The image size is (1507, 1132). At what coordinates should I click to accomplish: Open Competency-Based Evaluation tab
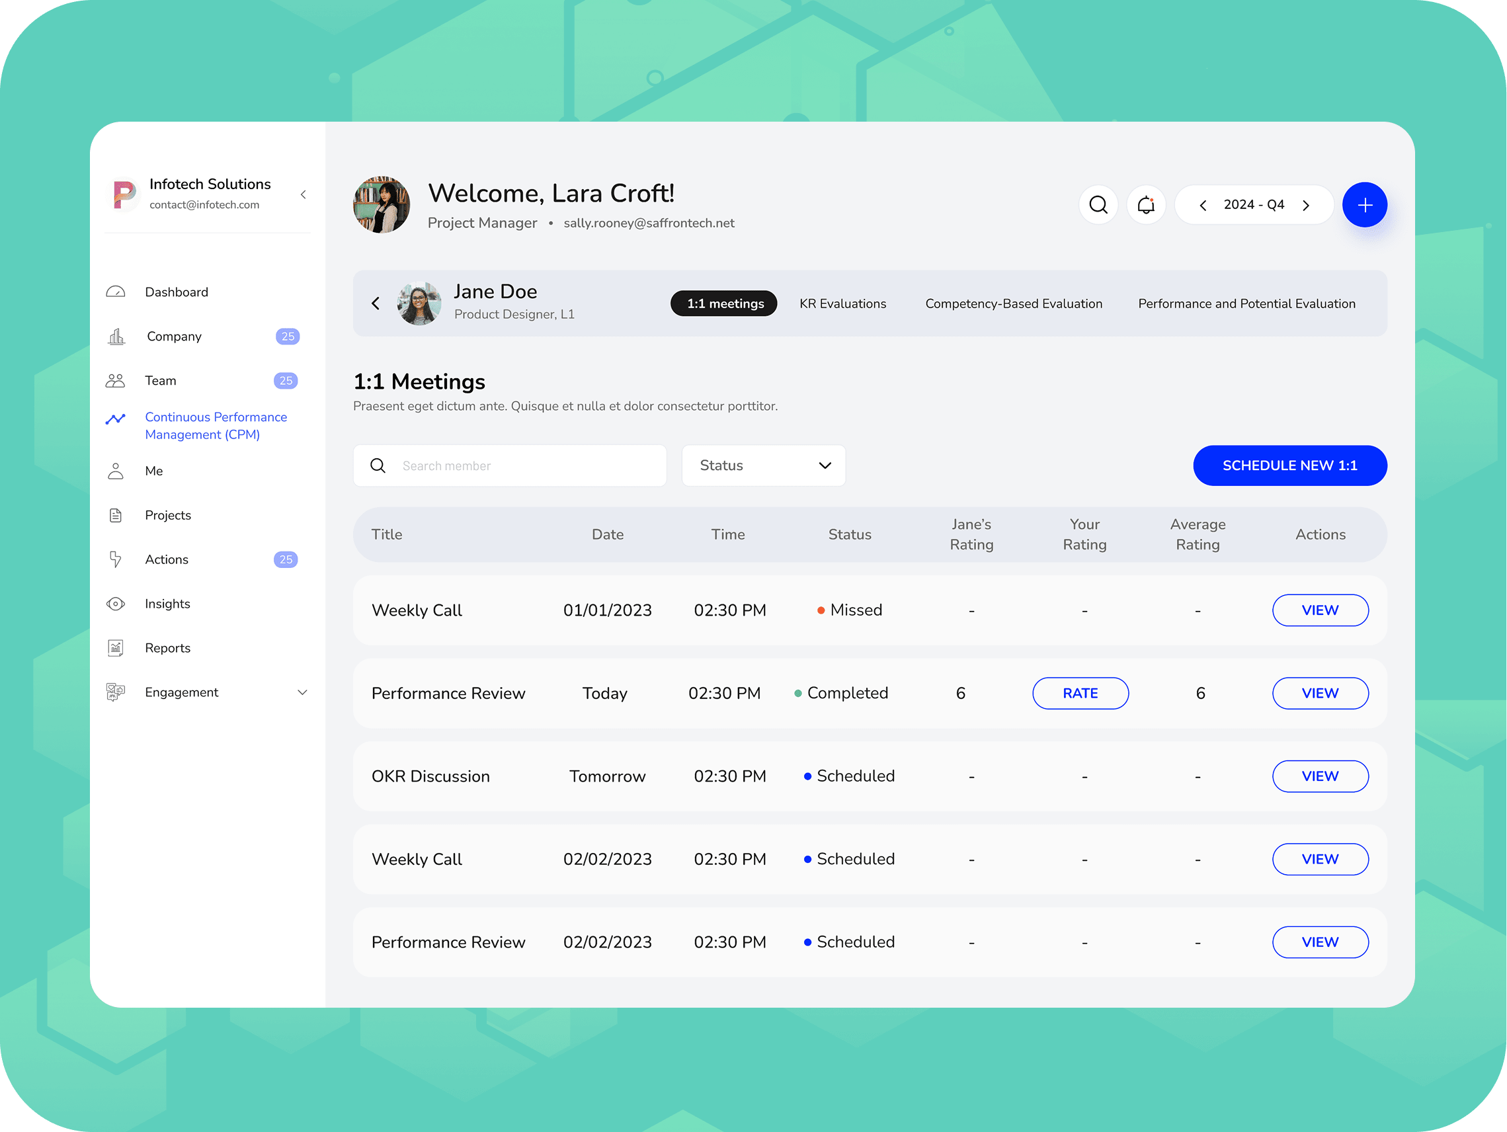(1013, 303)
